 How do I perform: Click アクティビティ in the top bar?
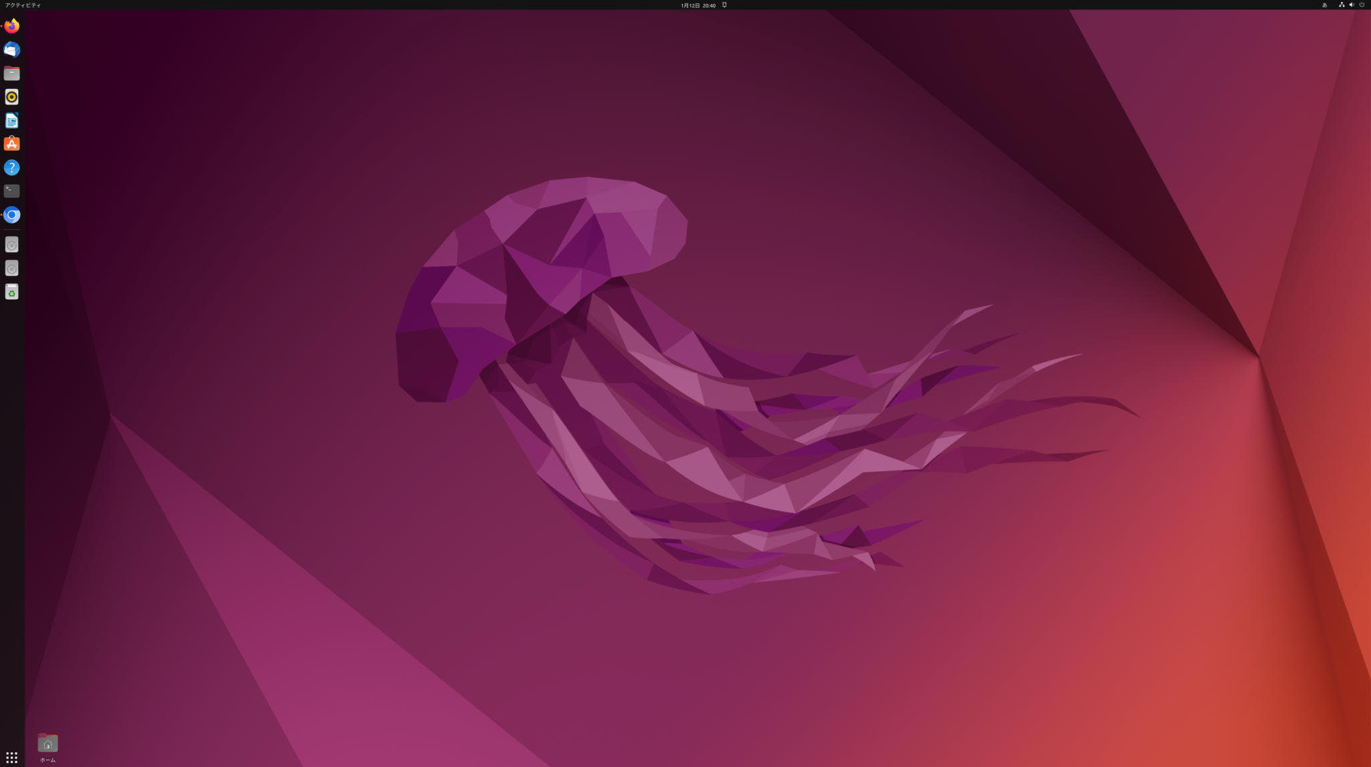[x=23, y=5]
